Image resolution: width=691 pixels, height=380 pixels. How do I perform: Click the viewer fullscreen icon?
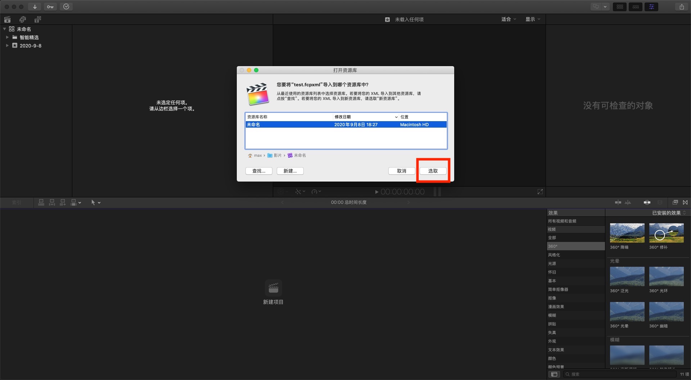click(x=540, y=192)
